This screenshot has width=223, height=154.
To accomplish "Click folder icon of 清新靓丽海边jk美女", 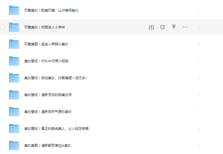I will point(14,146).
